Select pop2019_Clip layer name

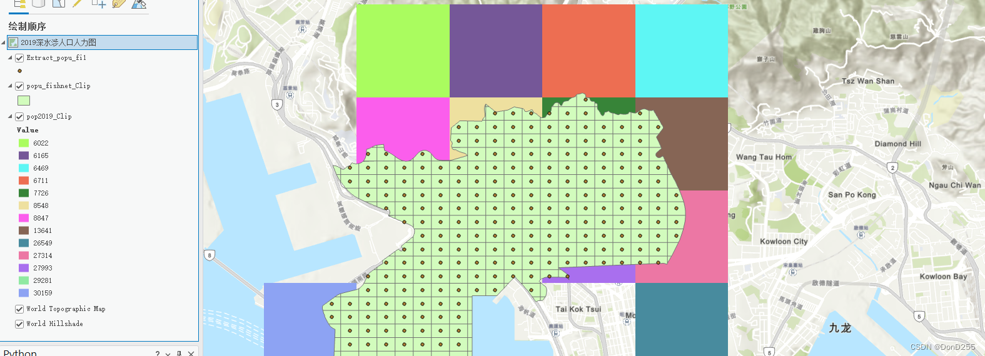tap(49, 116)
